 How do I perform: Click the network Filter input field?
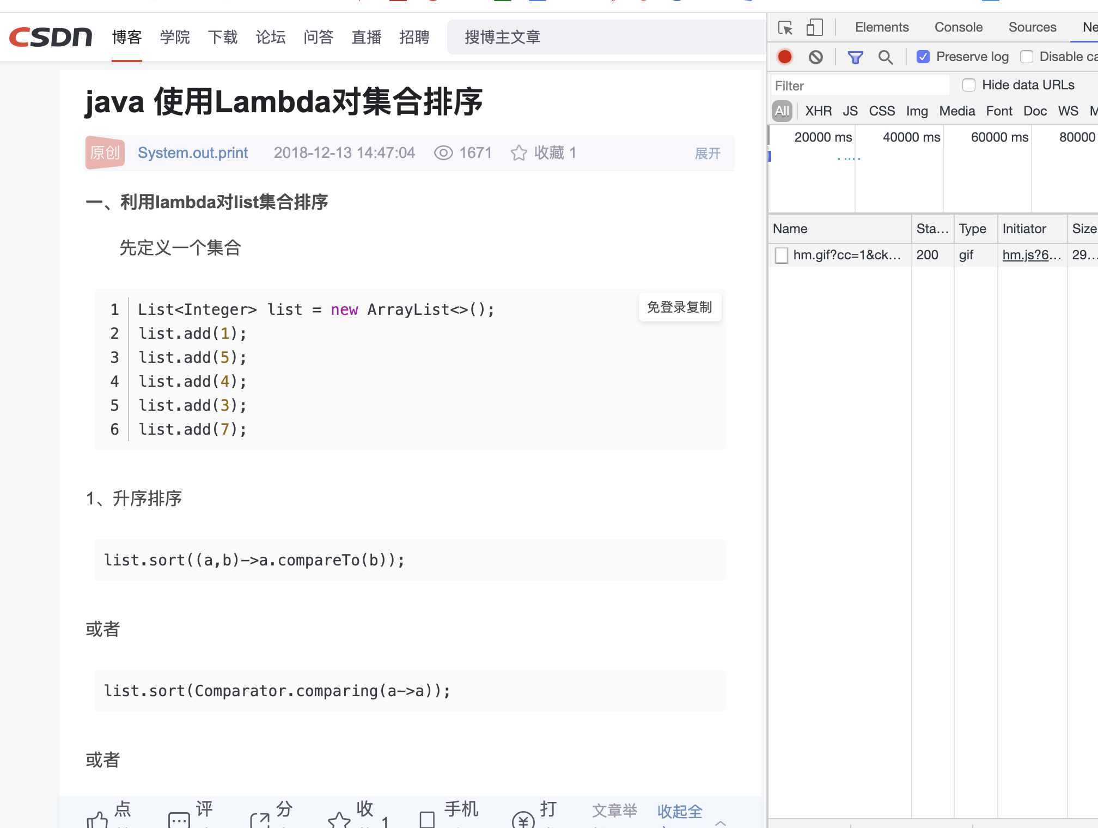(x=859, y=85)
